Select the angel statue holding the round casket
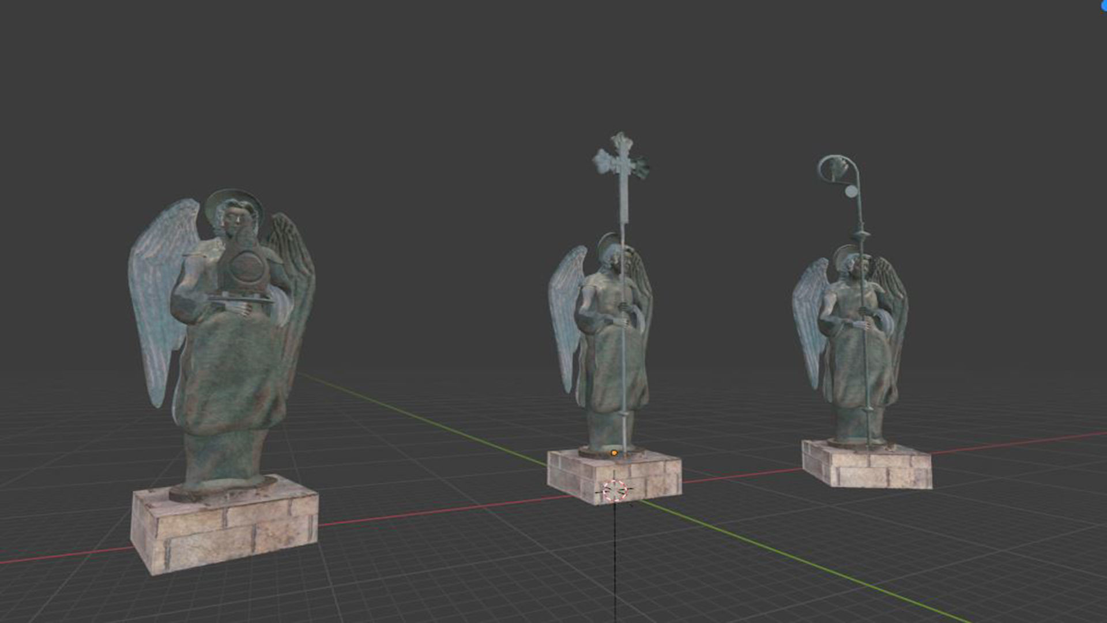Screen dimensions: 1107x623 tap(222, 346)
